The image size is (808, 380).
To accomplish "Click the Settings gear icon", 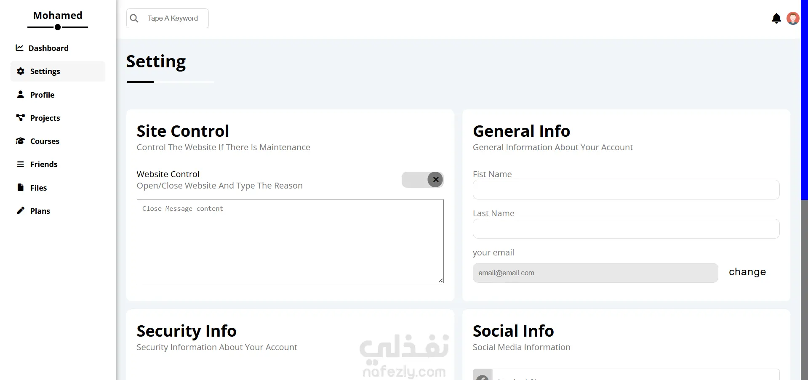I will pyautogui.click(x=20, y=71).
